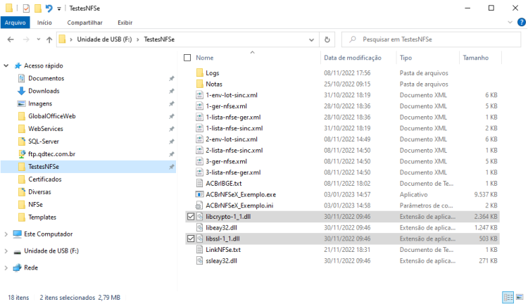Switch to the Exibir ribbon tab
This screenshot has width=528, height=304.
[x=125, y=23]
